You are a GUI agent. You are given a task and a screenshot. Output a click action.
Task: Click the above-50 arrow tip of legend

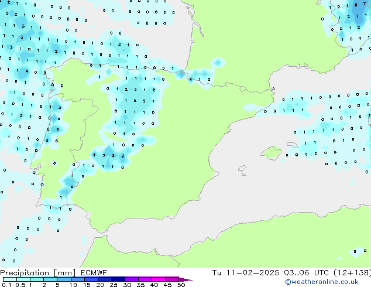(x=185, y=279)
